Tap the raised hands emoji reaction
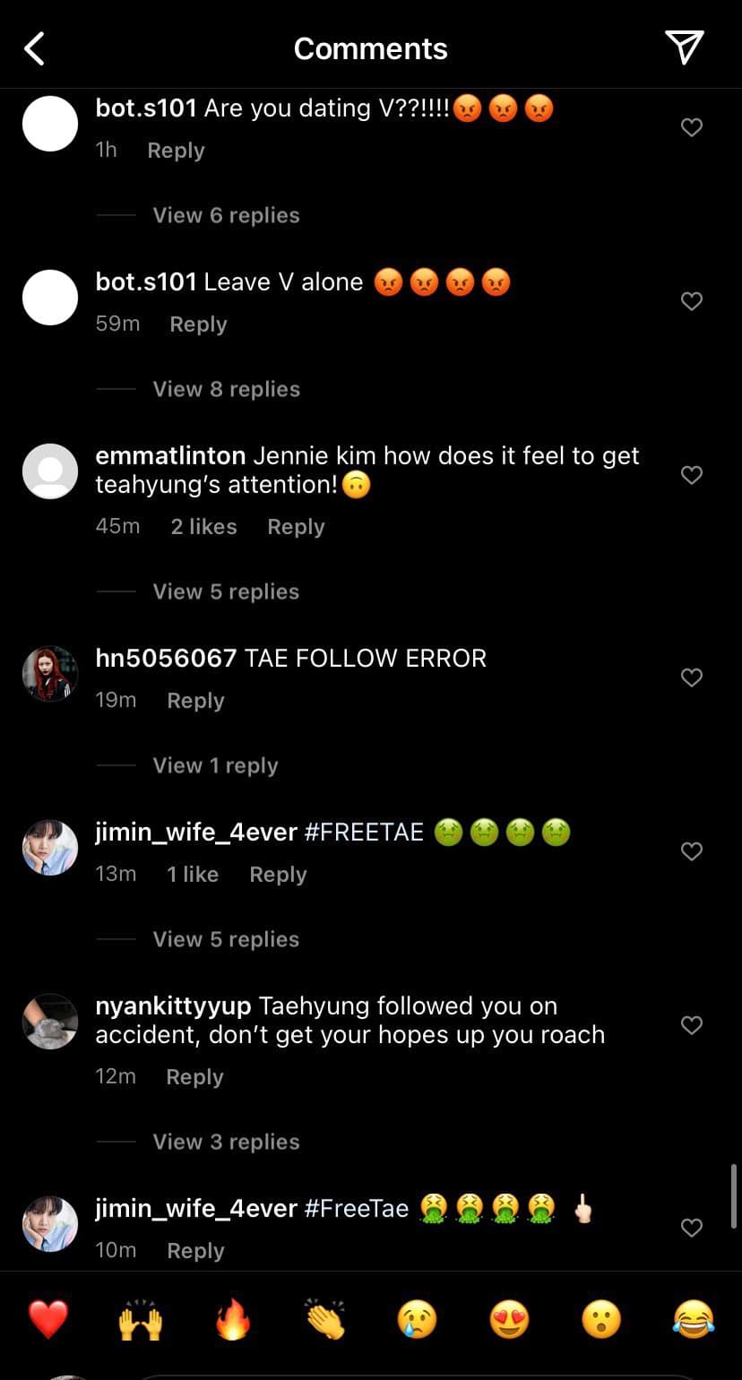742x1380 pixels. coord(141,1319)
